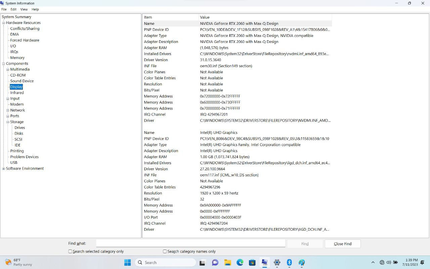The image size is (430, 269).
Task: Open Task View from taskbar
Action: coord(202,263)
